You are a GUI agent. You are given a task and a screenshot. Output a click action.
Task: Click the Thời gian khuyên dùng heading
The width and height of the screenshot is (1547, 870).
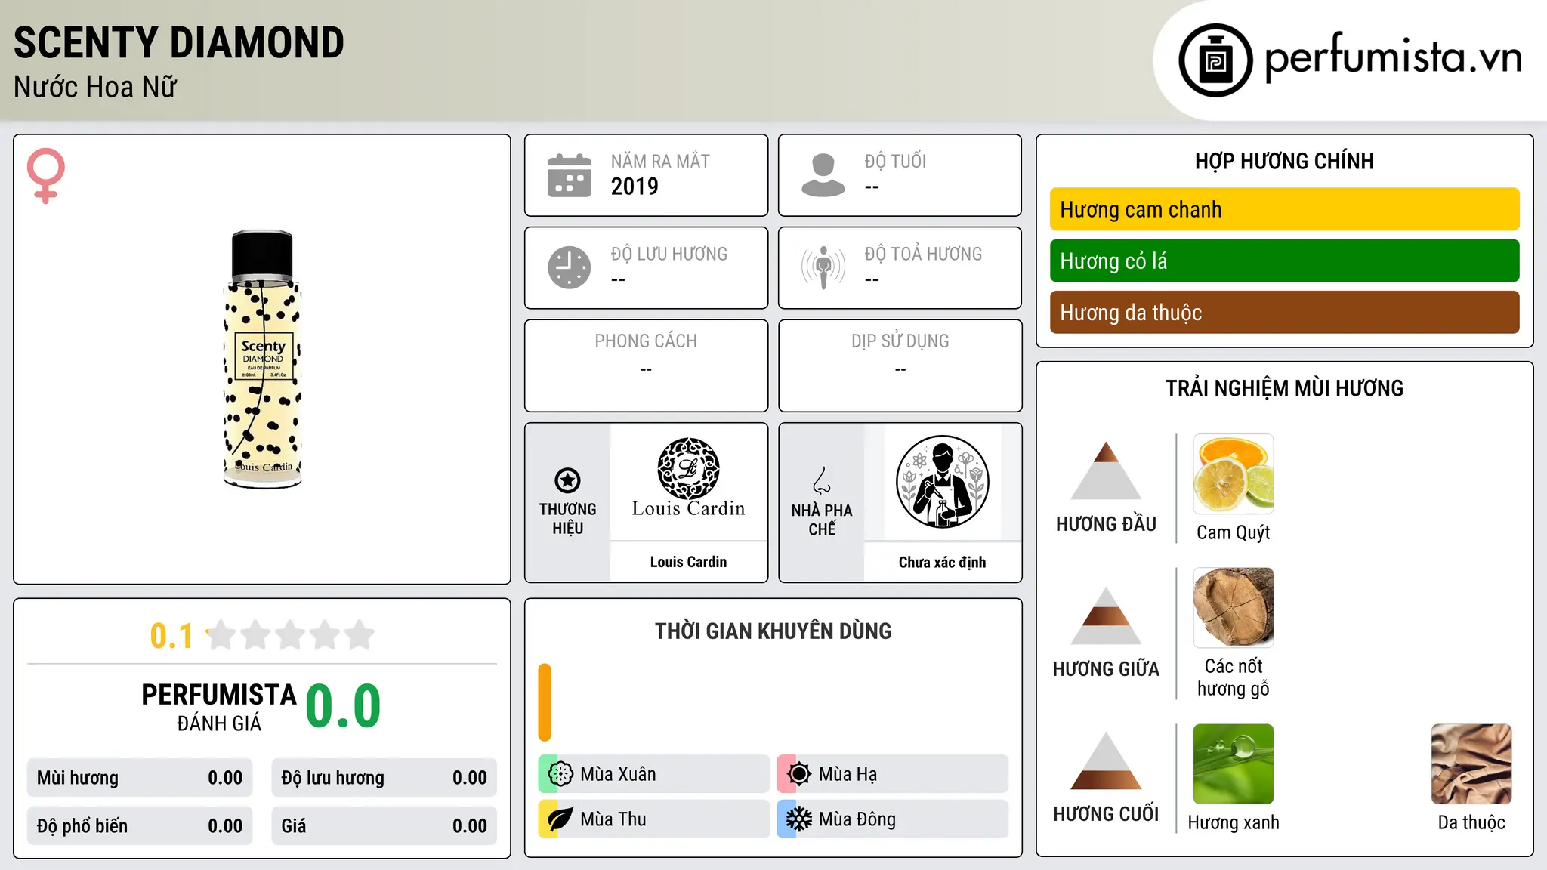(x=773, y=631)
